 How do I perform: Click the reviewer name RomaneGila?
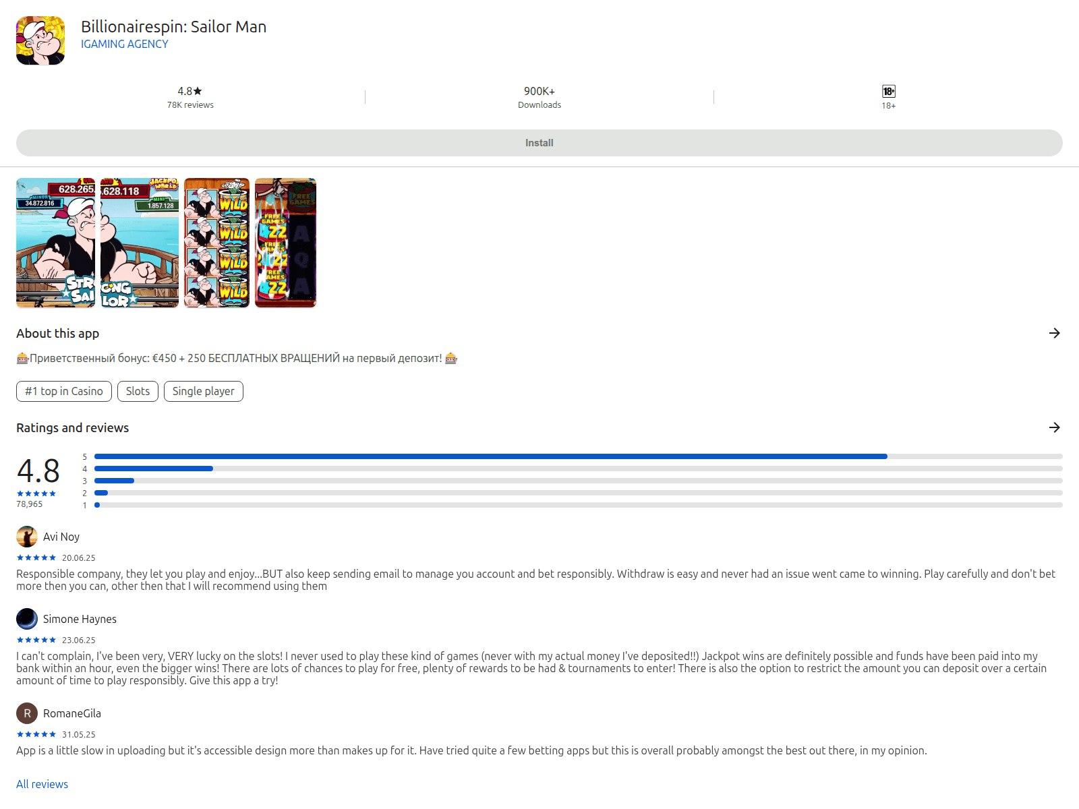72,713
